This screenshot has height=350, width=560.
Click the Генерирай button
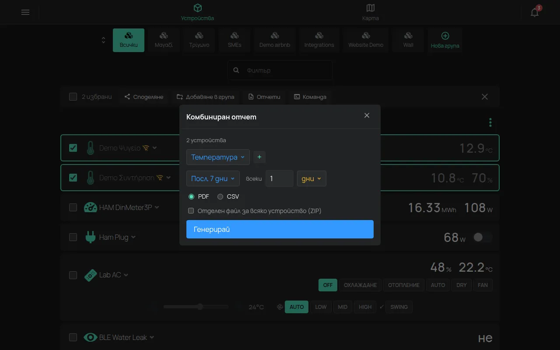coord(280,229)
